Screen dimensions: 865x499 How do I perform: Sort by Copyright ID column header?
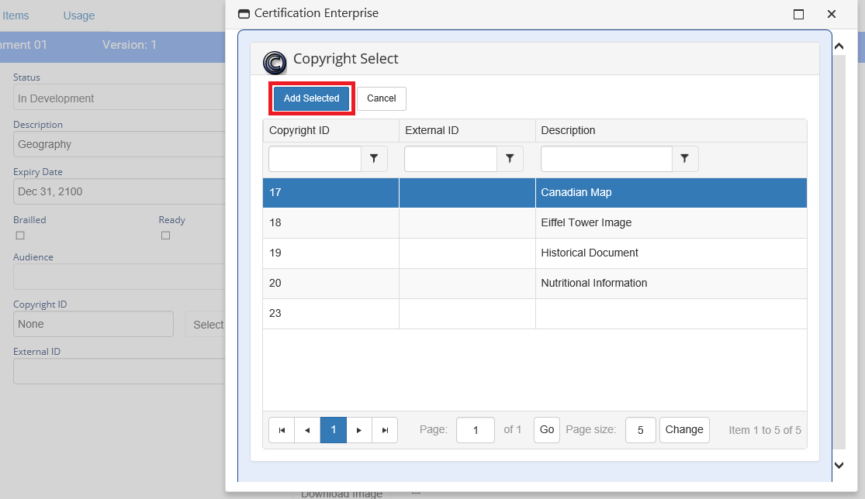coord(299,130)
